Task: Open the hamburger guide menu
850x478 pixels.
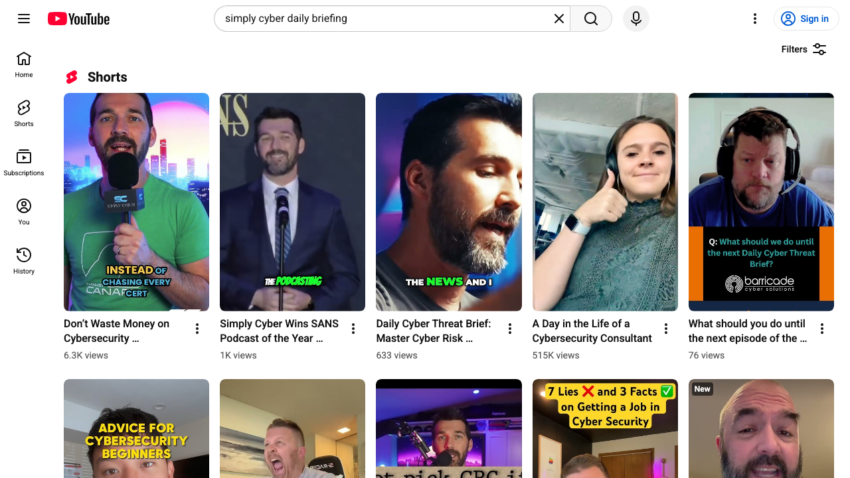Action: coord(24,19)
